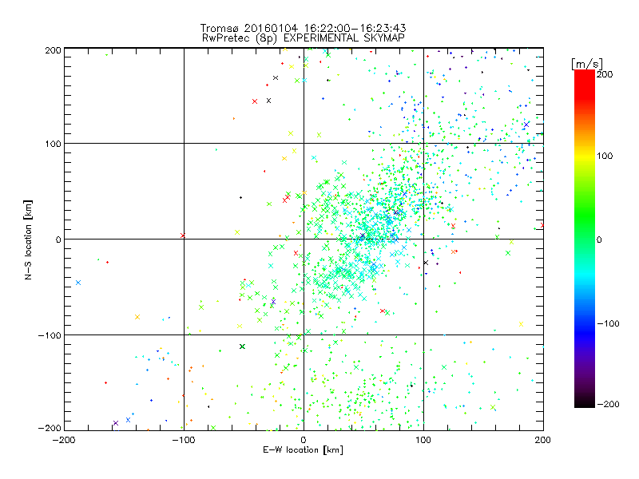The width and height of the screenshot is (639, 479).
Task: Click the blue X marker at far-left near -190 E-W
Action: [x=78, y=283]
